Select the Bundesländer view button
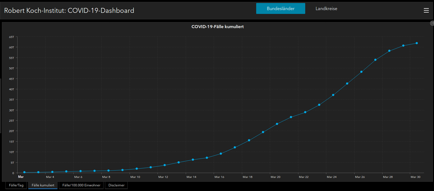434x191 pixels. coord(281,8)
